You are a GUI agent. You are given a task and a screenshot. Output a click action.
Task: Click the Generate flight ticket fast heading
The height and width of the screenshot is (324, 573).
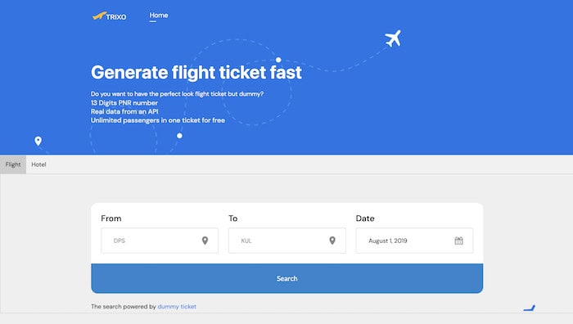tap(196, 72)
